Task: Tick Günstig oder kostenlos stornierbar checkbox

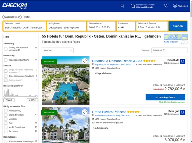Action: pyautogui.click(x=6, y=49)
